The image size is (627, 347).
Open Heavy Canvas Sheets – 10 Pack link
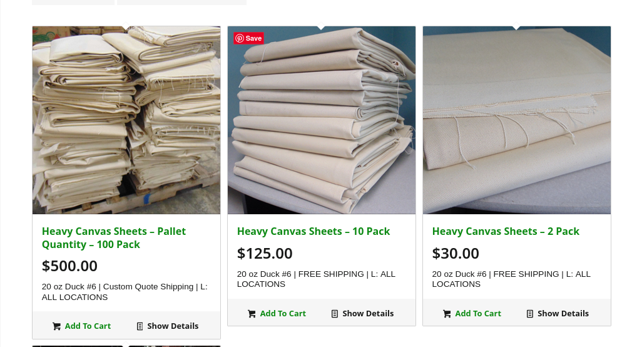click(x=313, y=231)
